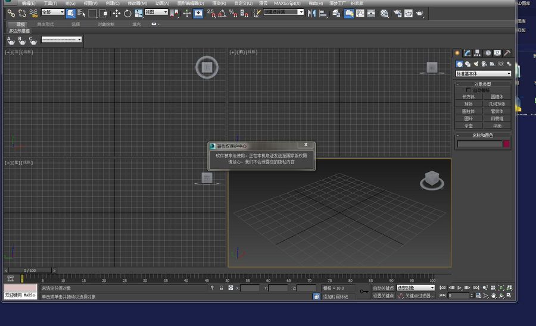Image resolution: width=536 pixels, height=326 pixels.
Task: Open the 创建(C) menu
Action: [x=113, y=3]
